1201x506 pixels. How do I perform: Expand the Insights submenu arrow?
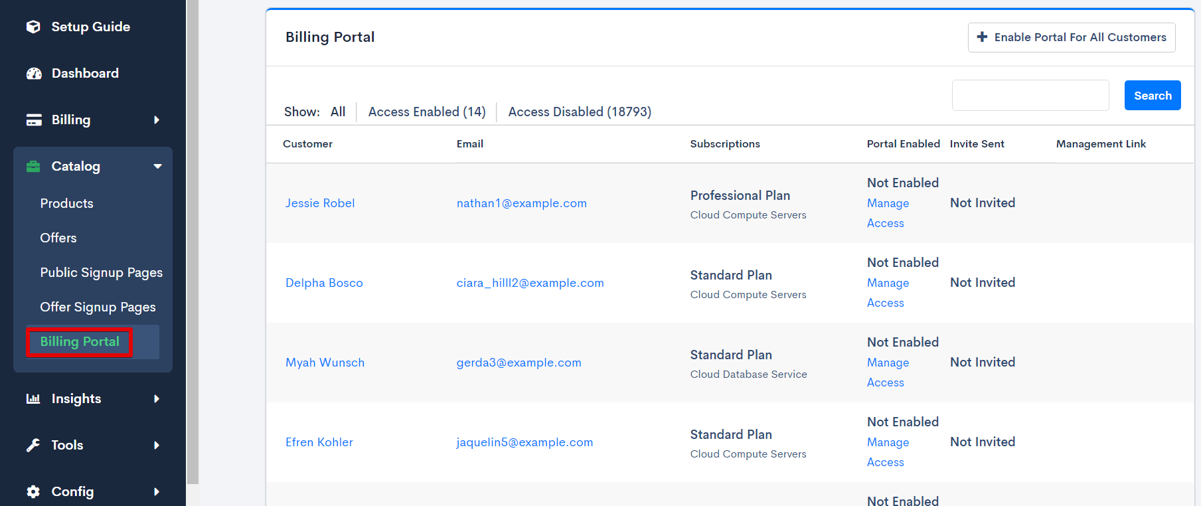click(x=157, y=399)
